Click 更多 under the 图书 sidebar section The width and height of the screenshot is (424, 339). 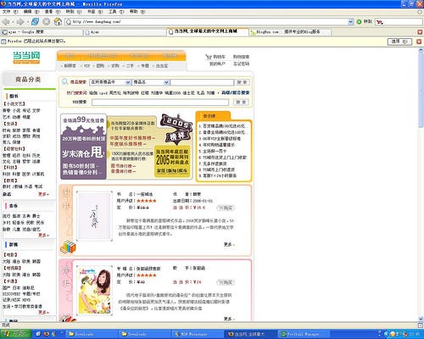(x=43, y=194)
